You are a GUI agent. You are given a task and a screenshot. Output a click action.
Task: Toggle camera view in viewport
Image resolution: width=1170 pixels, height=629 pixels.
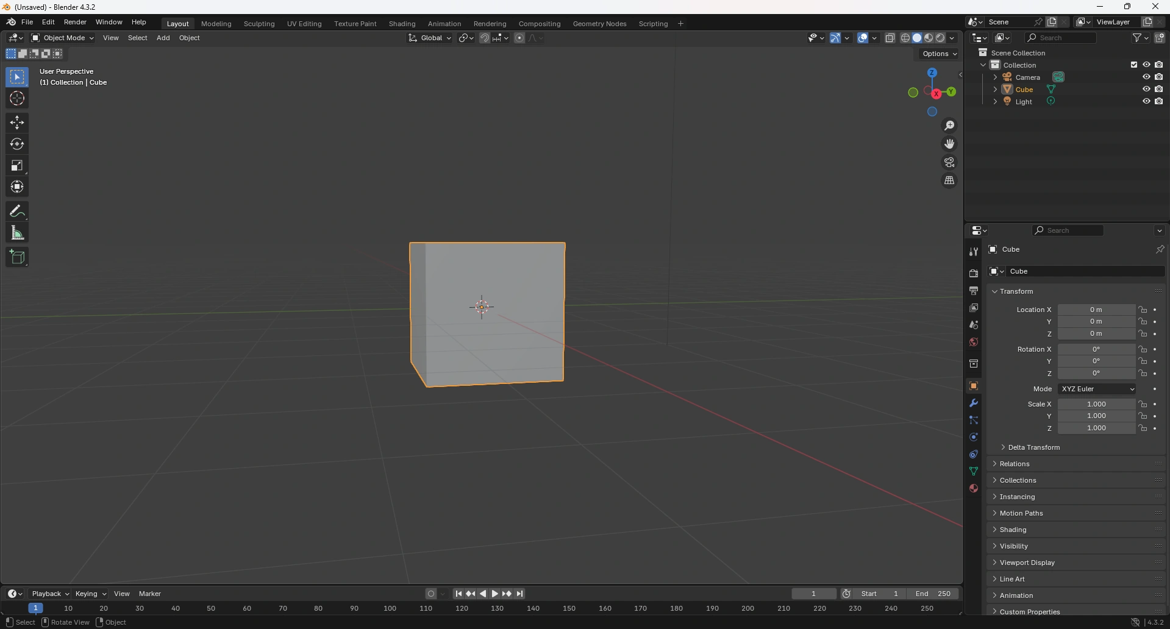[x=949, y=163]
